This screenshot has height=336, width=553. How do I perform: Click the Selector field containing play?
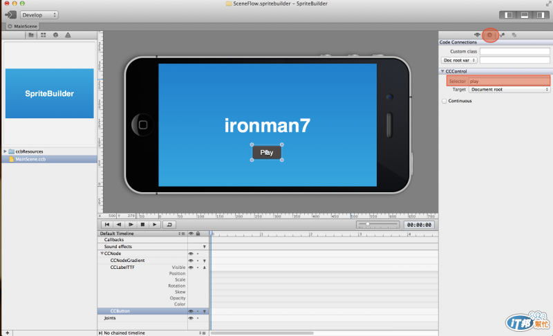[x=509, y=81]
